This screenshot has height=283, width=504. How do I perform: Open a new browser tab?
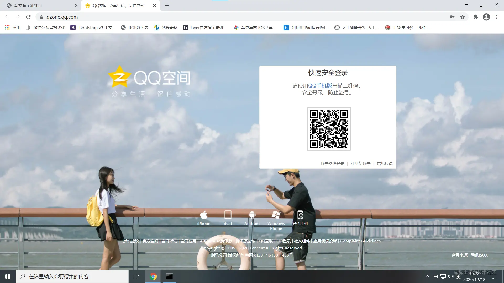[167, 6]
